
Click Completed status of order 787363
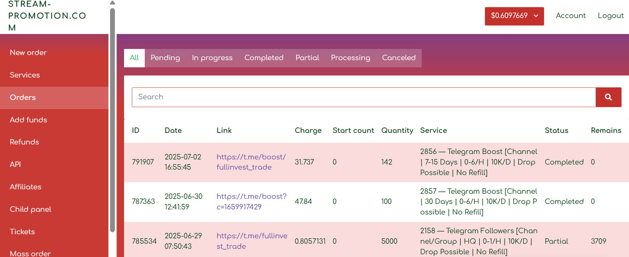pyautogui.click(x=564, y=202)
